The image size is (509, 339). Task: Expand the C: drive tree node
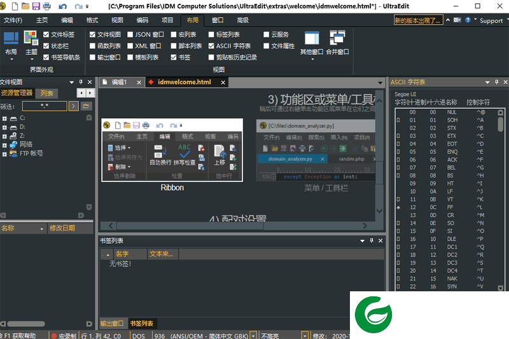pos(4,118)
